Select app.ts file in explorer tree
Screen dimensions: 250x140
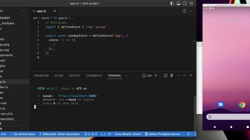pyautogui.click(x=14, y=82)
